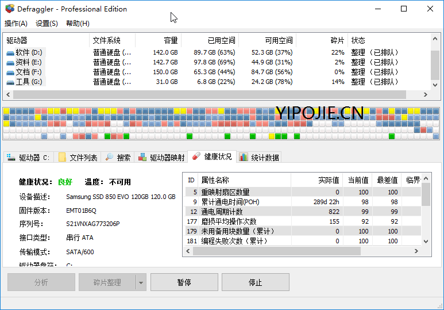Screen dimensions: 444x310
Task: Click the 289d 22h actual value cell
Action: [326, 202]
